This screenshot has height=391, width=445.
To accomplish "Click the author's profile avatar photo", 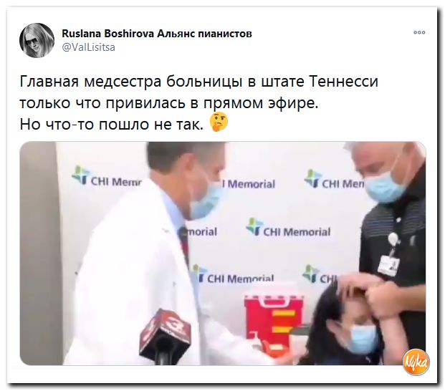I will pos(37,40).
